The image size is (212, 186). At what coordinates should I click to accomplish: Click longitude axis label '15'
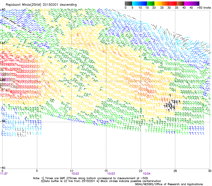pyautogui.click(x=106, y=171)
